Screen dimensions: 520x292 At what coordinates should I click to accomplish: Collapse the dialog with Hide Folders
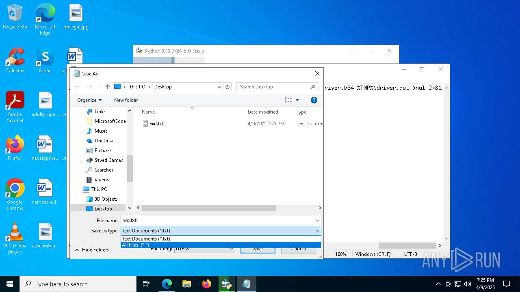click(92, 250)
